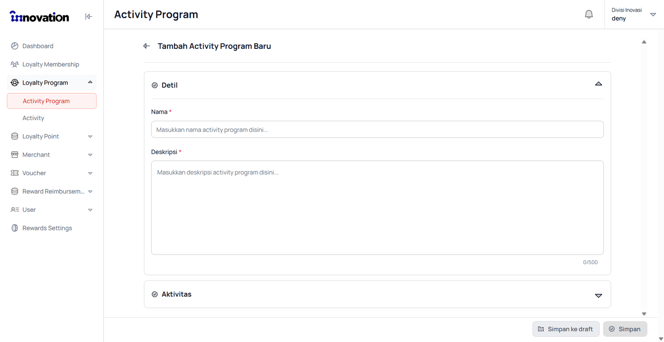Click the check circle icon beside Detil
This screenshot has height=342, width=664.
point(155,85)
